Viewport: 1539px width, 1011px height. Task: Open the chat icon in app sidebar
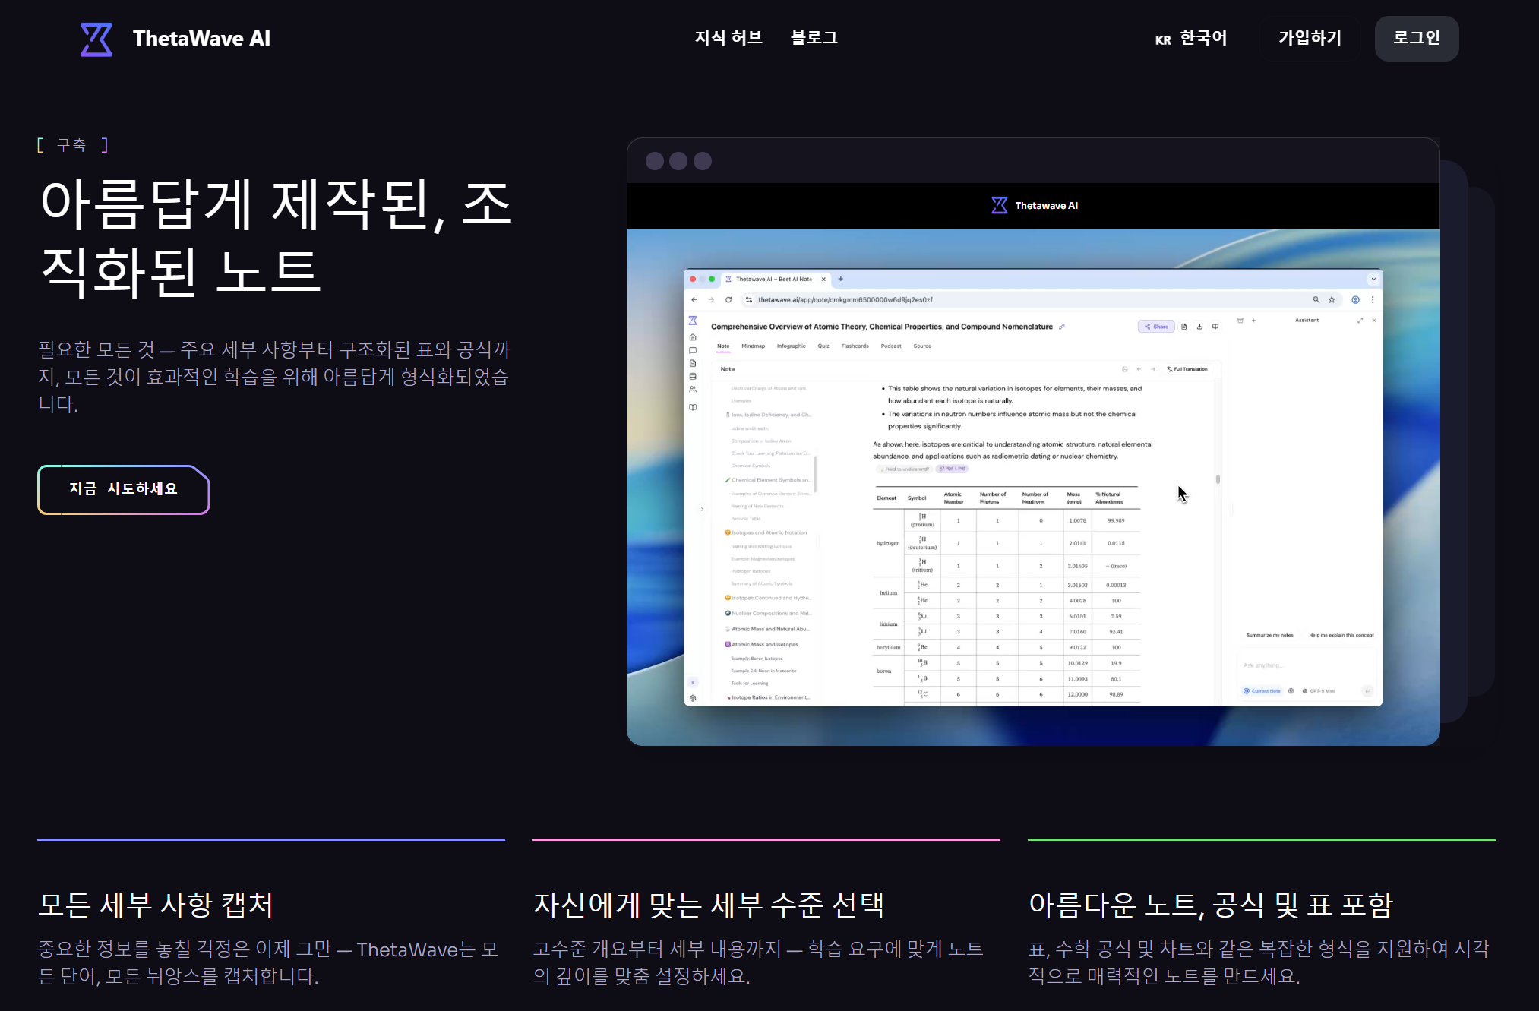pos(693,351)
